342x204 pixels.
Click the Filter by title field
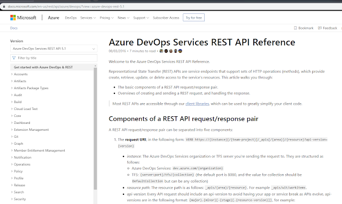click(53, 58)
